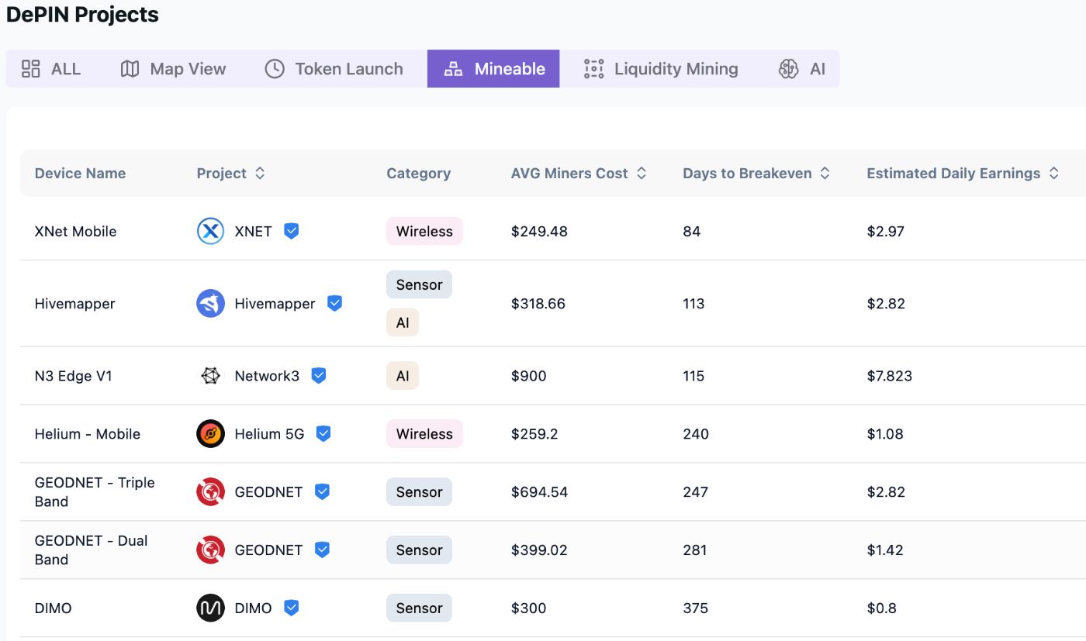The width and height of the screenshot is (1086, 641).
Task: Click the brain icon on AI tab
Action: point(789,69)
